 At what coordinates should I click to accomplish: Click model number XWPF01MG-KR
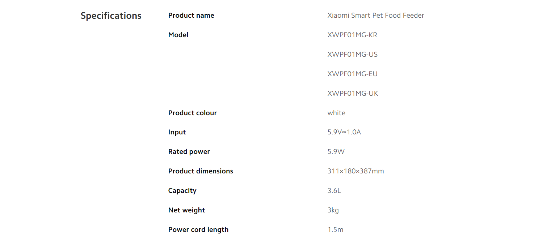pyautogui.click(x=352, y=35)
